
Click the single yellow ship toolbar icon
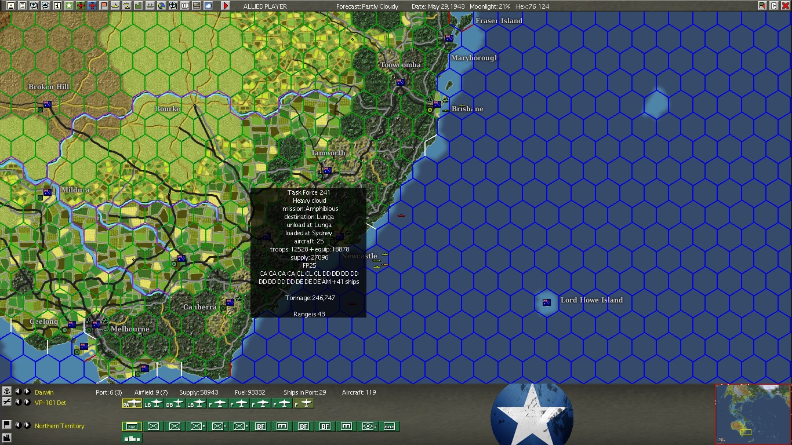[x=115, y=6]
